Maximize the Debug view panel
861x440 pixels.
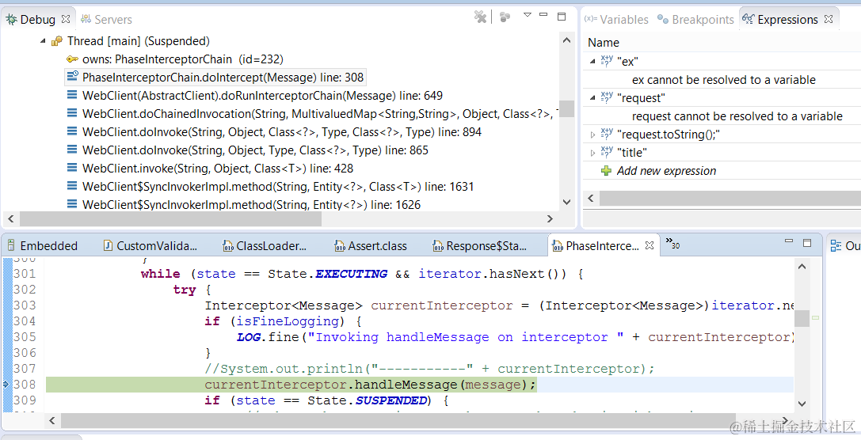click(561, 17)
